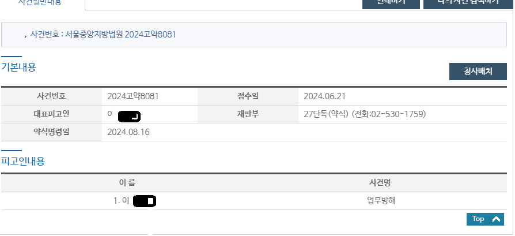Select the 기본내용 section heading
The height and width of the screenshot is (236, 515).
pos(18,67)
